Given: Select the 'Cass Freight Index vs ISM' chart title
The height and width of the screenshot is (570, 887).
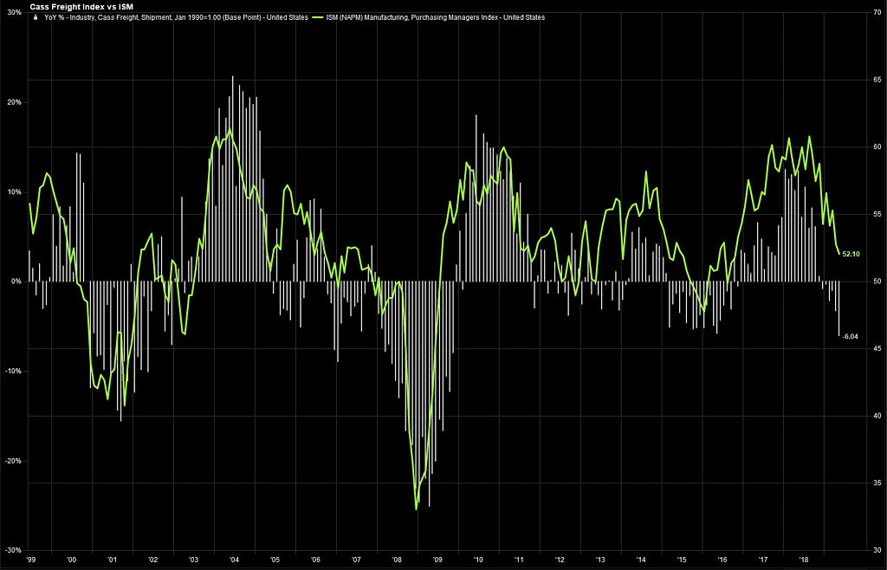Looking at the screenshot, I should click(x=81, y=7).
